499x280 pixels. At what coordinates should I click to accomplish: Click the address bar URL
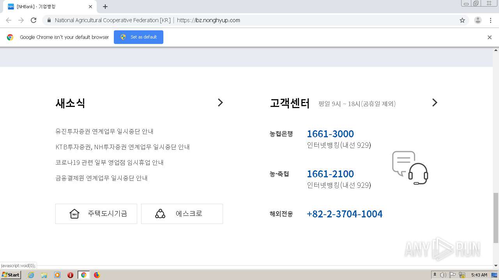point(209,20)
